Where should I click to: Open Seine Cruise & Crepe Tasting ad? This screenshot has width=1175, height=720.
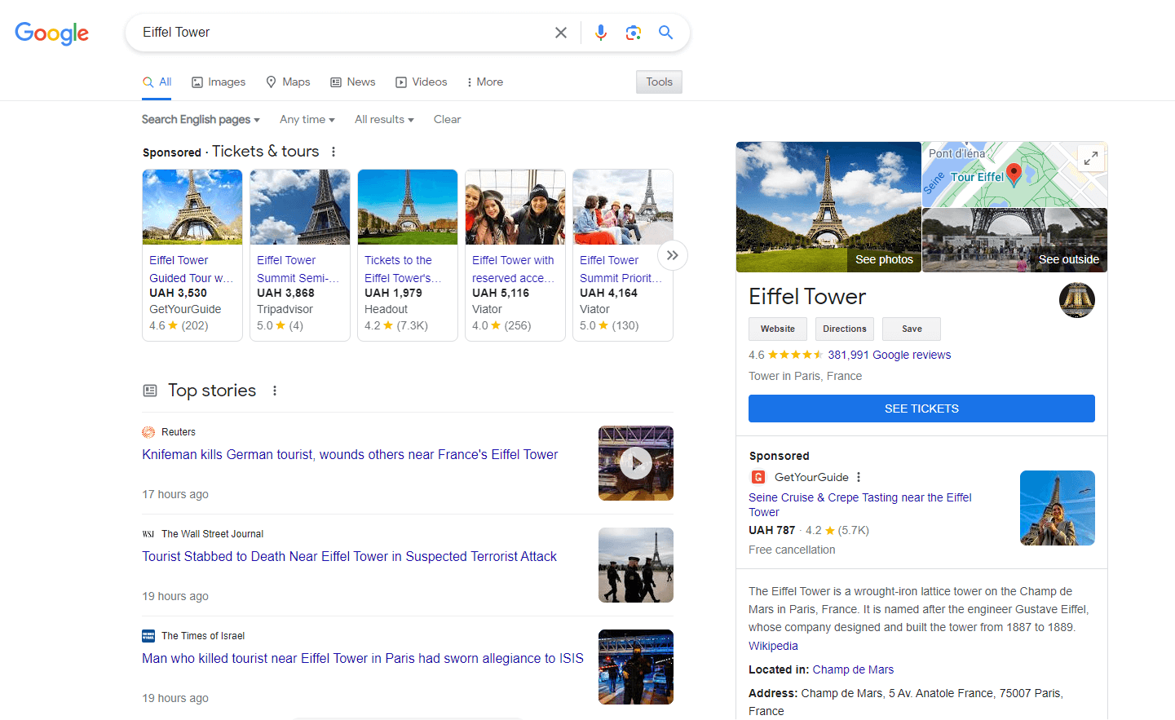coord(860,505)
